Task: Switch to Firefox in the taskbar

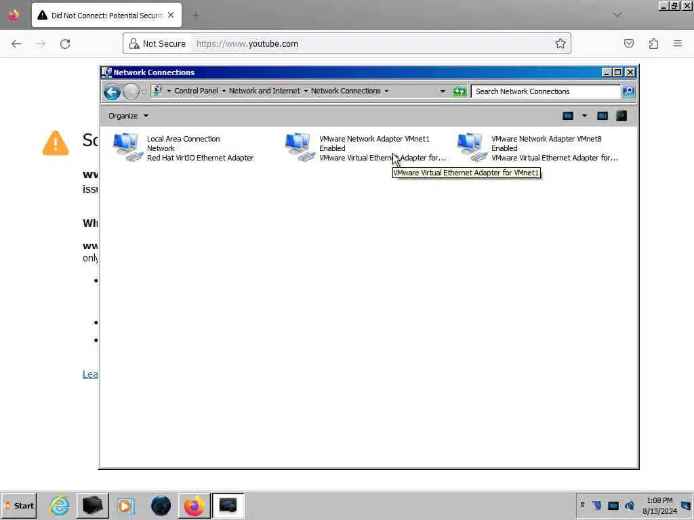Action: click(x=195, y=506)
